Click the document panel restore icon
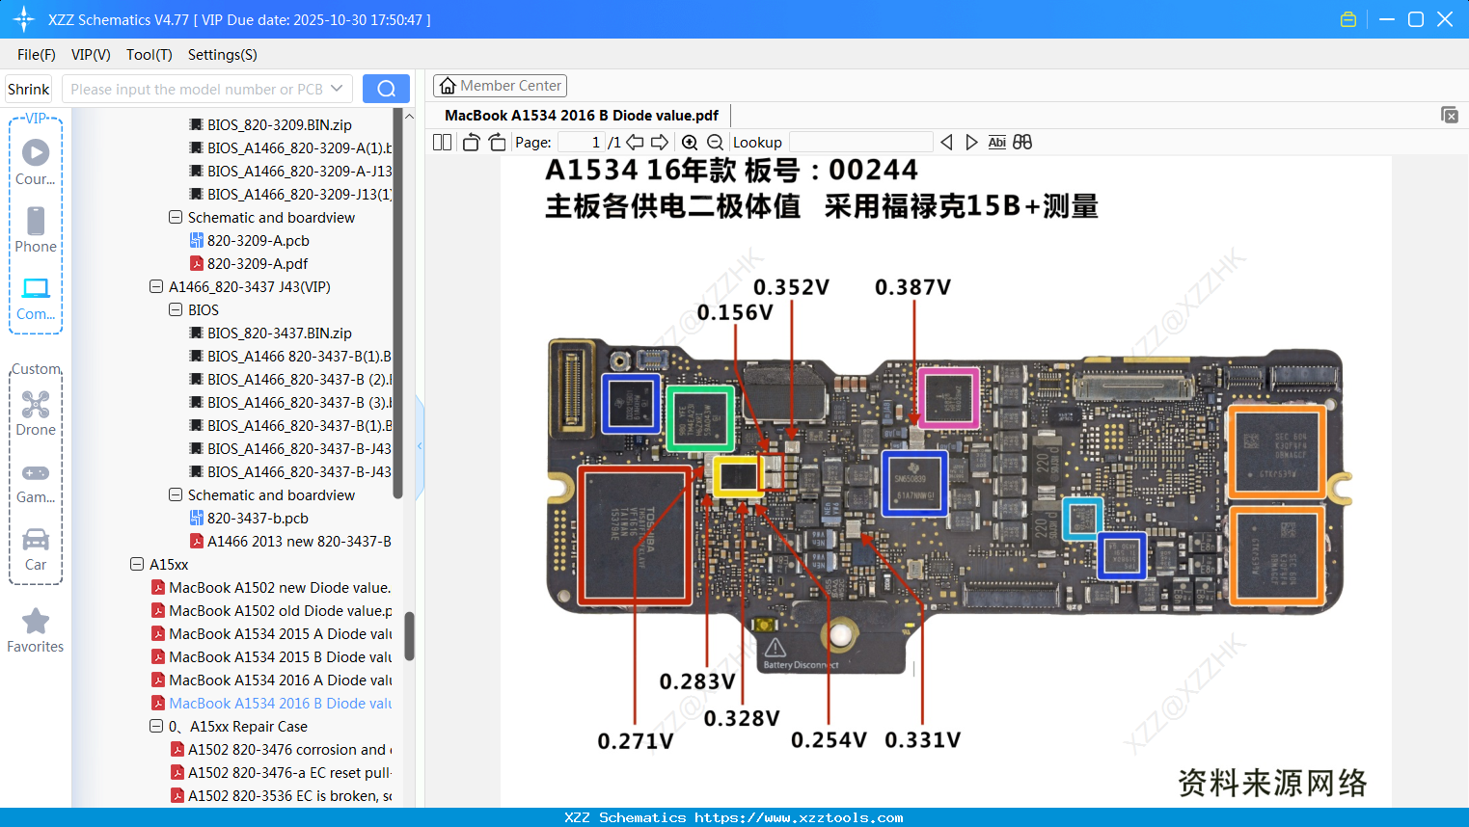Image resolution: width=1469 pixels, height=827 pixels. point(1450,115)
